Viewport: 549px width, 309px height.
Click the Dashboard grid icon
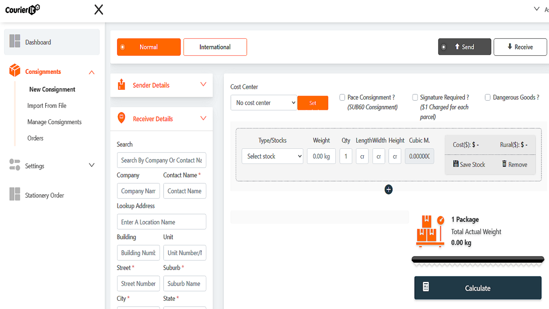pos(15,41)
